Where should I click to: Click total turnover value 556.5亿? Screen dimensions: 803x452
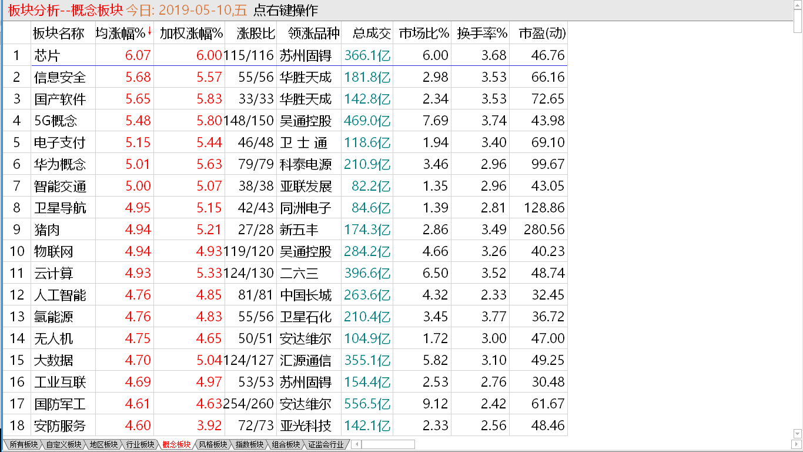pyautogui.click(x=367, y=404)
